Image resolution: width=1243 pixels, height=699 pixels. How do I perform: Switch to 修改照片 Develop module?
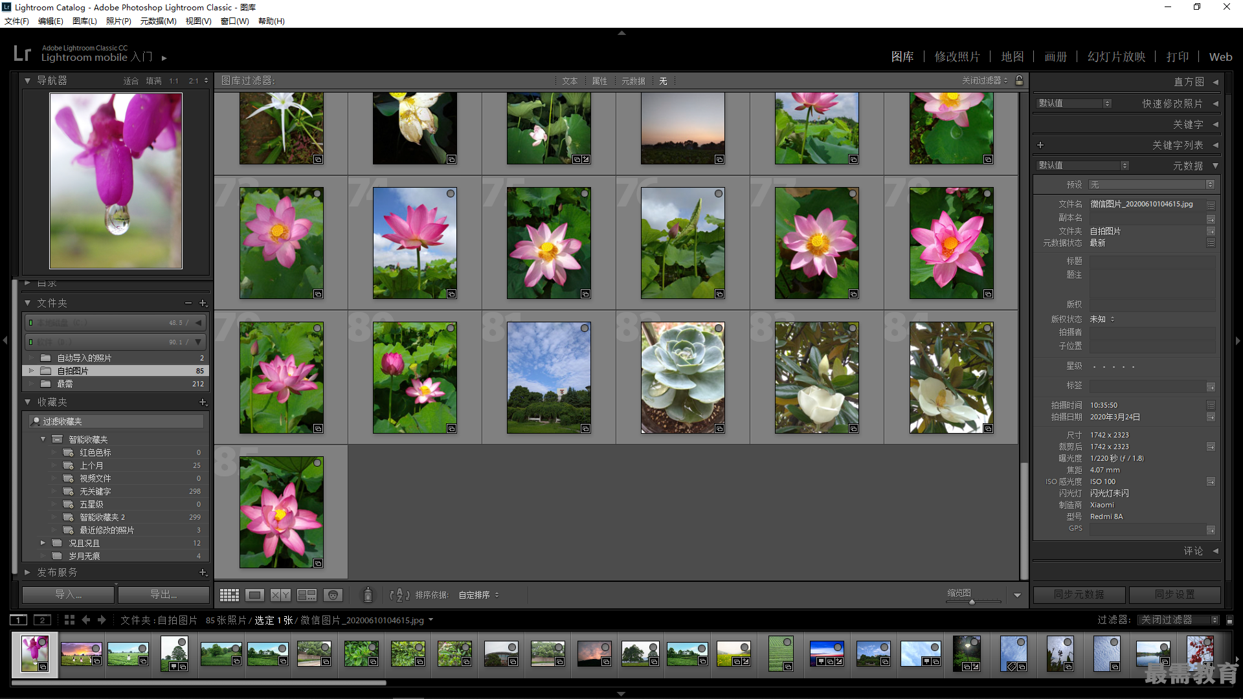pos(957,57)
